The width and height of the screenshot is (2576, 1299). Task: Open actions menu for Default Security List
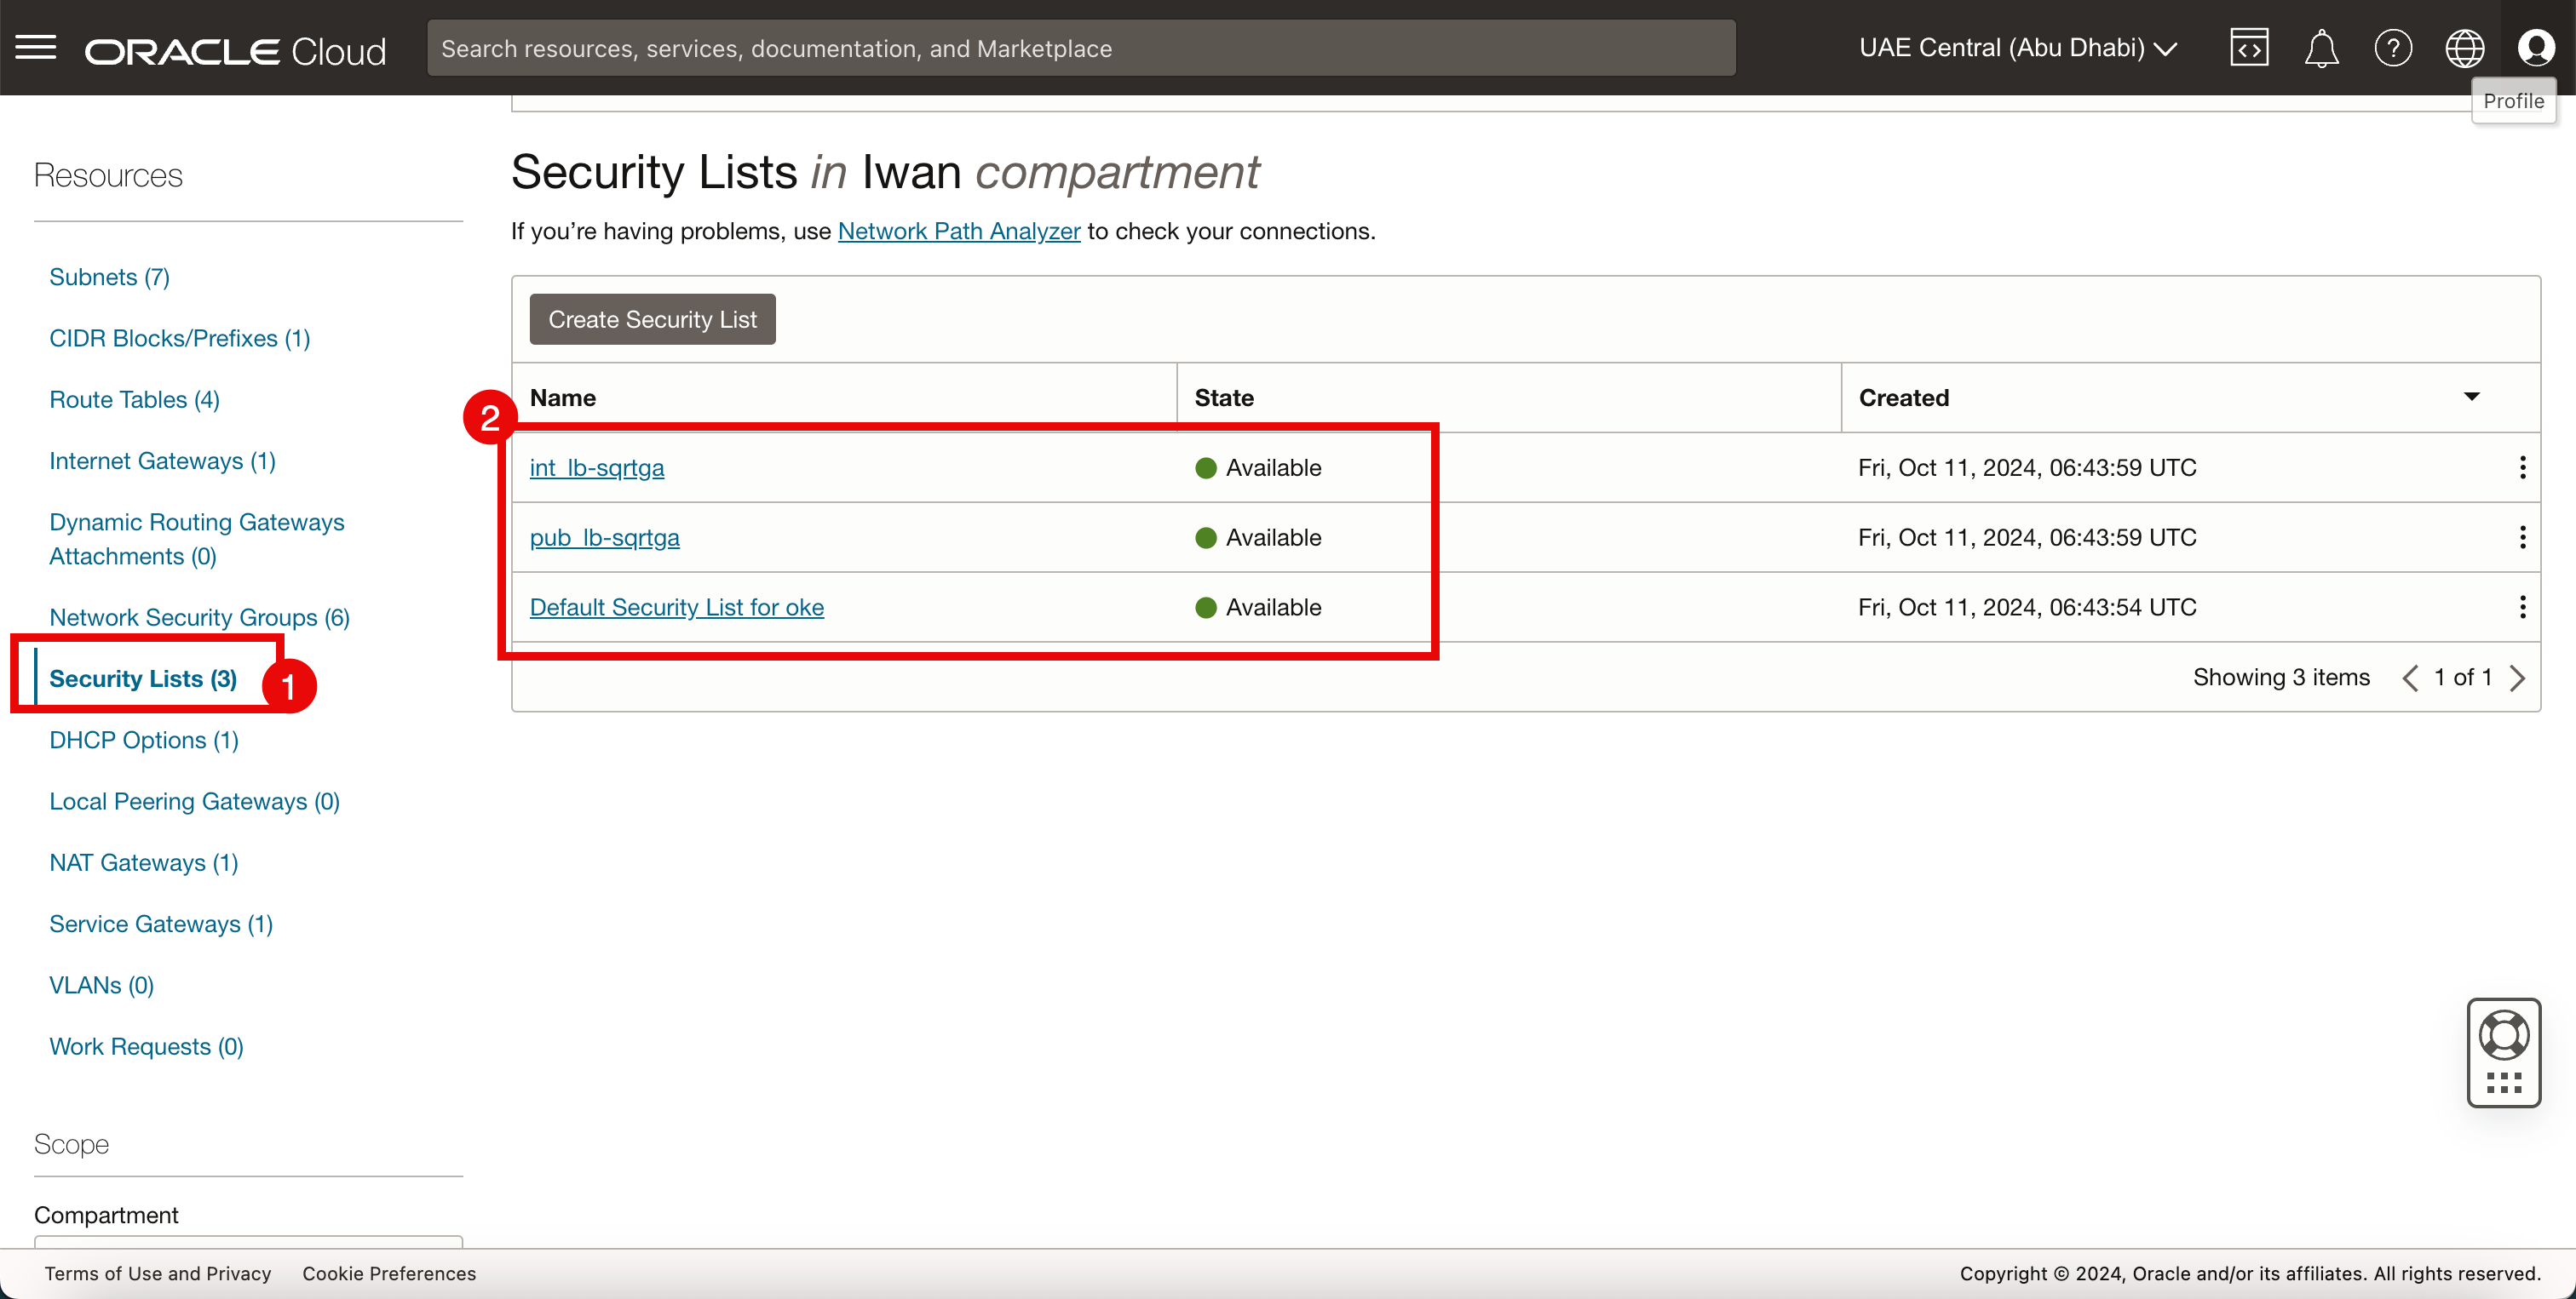point(2523,608)
